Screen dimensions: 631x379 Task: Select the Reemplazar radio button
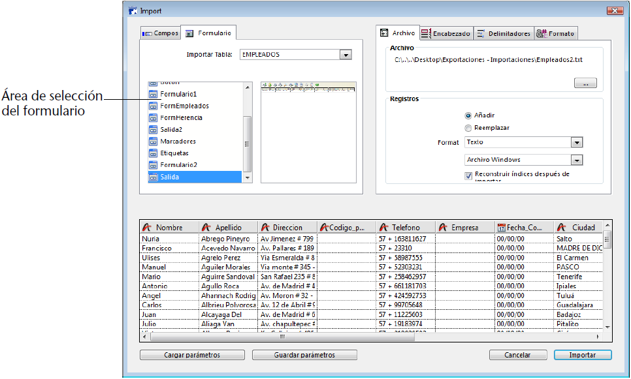[x=468, y=128]
